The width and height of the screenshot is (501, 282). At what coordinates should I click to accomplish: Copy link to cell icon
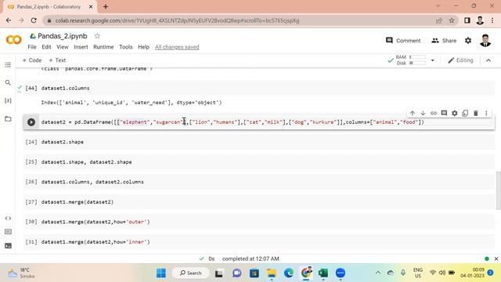433,113
